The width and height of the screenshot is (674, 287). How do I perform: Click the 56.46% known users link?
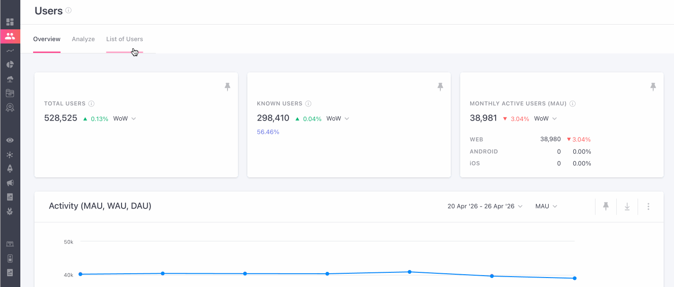tap(268, 132)
